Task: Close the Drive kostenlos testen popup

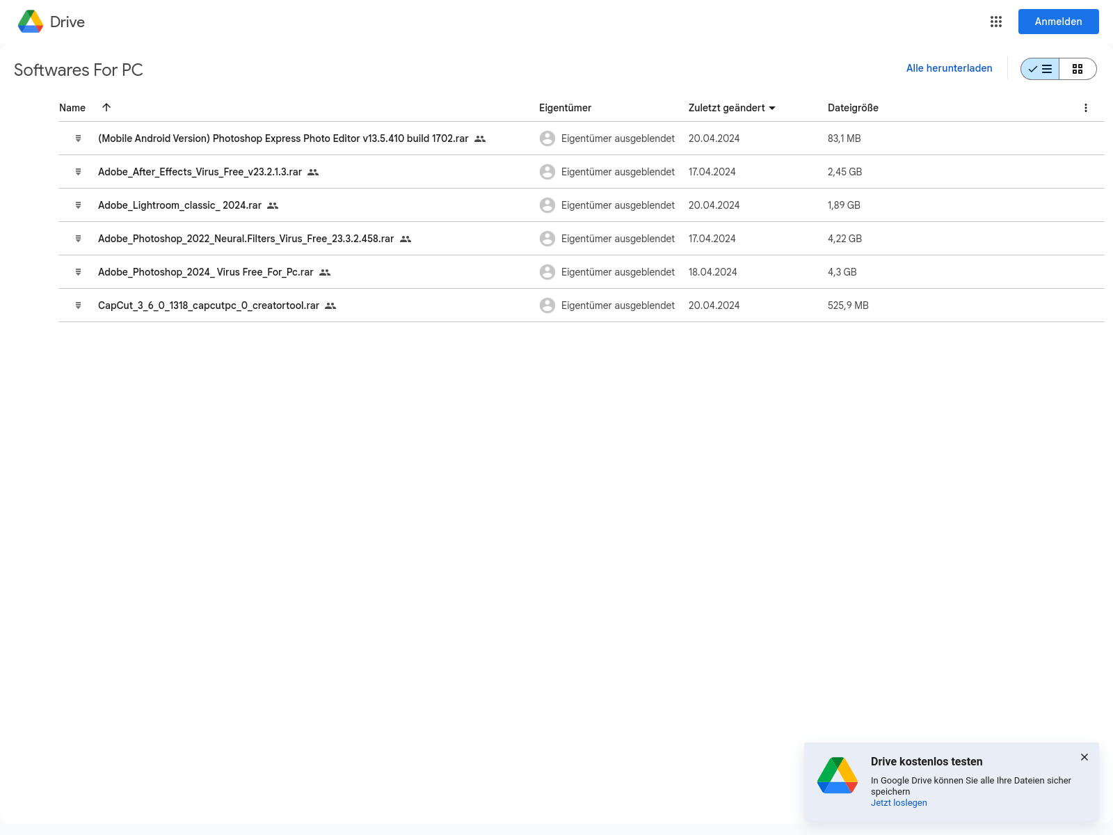Action: point(1084,757)
